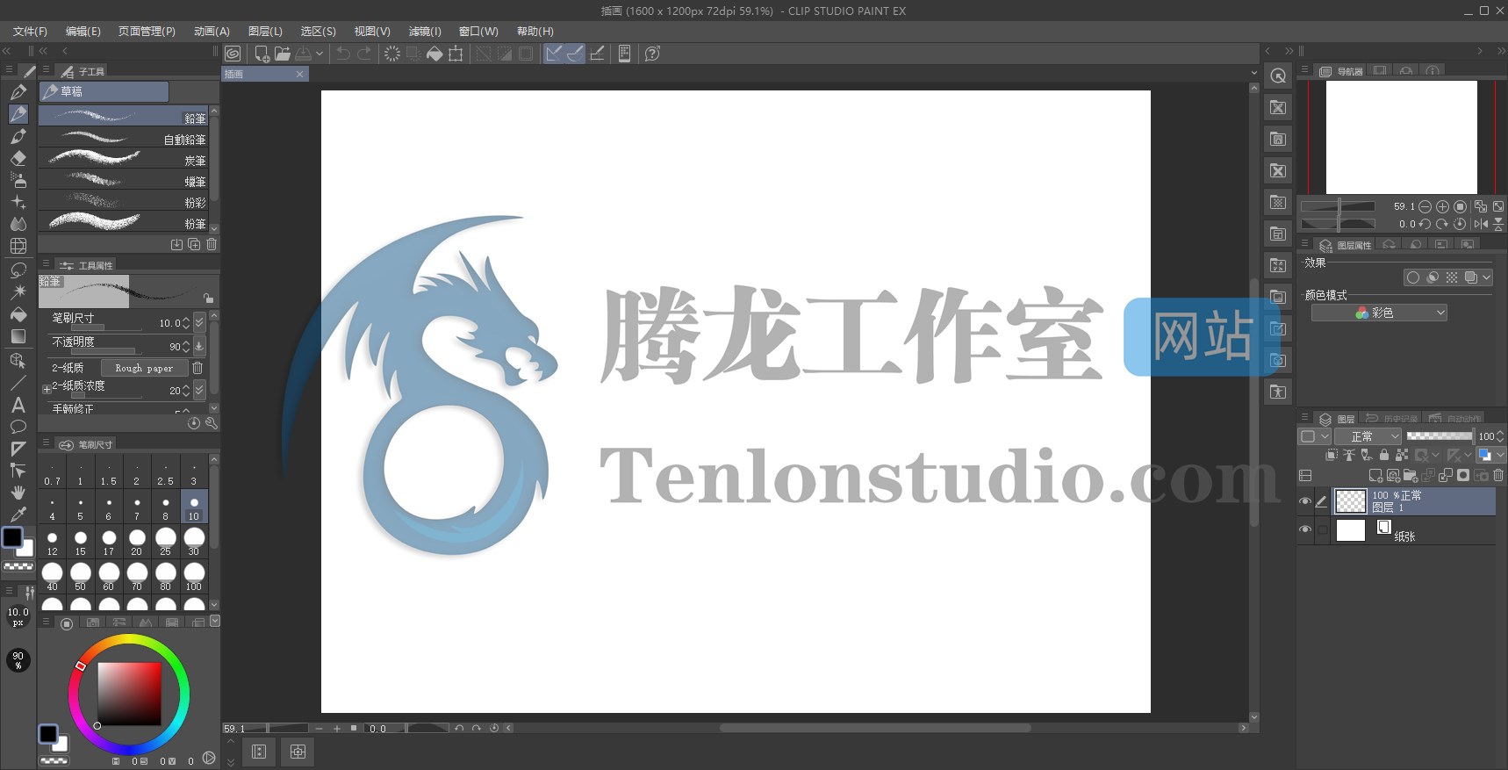Image resolution: width=1508 pixels, height=770 pixels.
Task: Select the Airbrush tool
Action: (x=18, y=180)
